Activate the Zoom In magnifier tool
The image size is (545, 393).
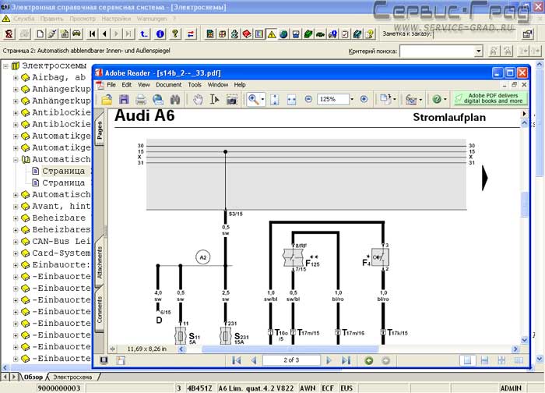point(253,100)
